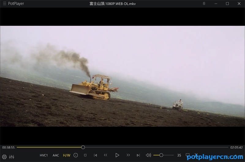This screenshot has height=162, width=245.
Task: Click the elapsed time 00:38:55
Action: coord(8,148)
